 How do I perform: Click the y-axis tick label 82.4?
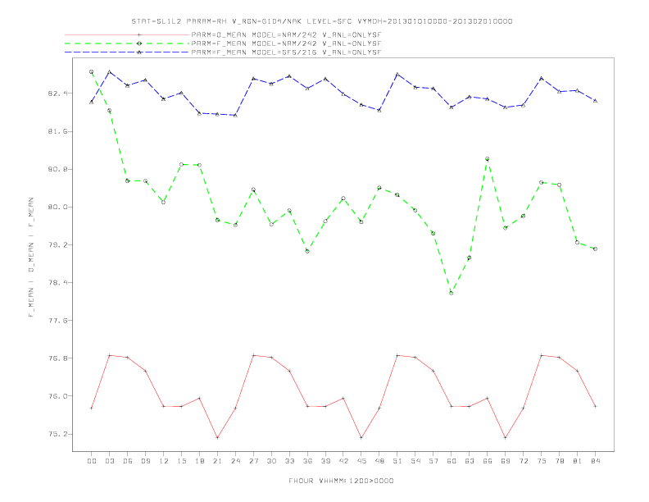click(x=57, y=94)
